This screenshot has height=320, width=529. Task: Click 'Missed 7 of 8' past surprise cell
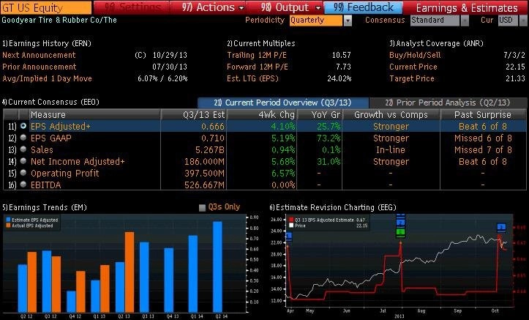(483, 150)
